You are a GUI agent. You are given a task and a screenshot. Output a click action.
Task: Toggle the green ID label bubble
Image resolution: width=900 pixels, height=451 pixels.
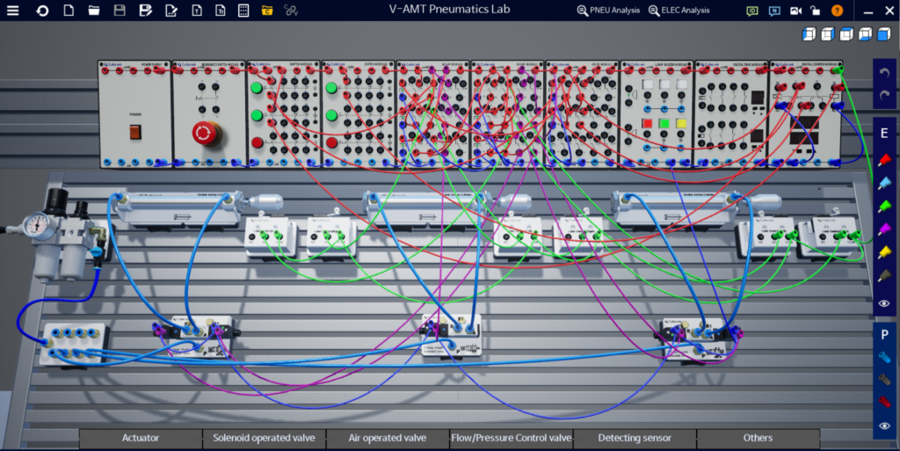tap(752, 11)
